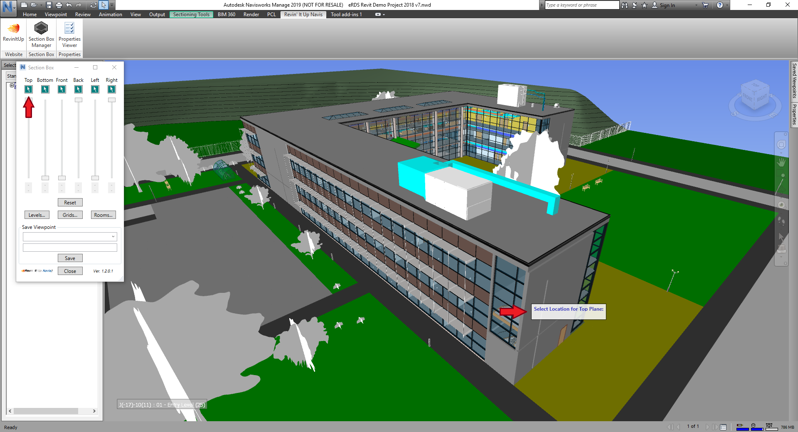Image resolution: width=798 pixels, height=432 pixels.
Task: Open the Navisworks application menu button
Action: pyautogui.click(x=8, y=7)
